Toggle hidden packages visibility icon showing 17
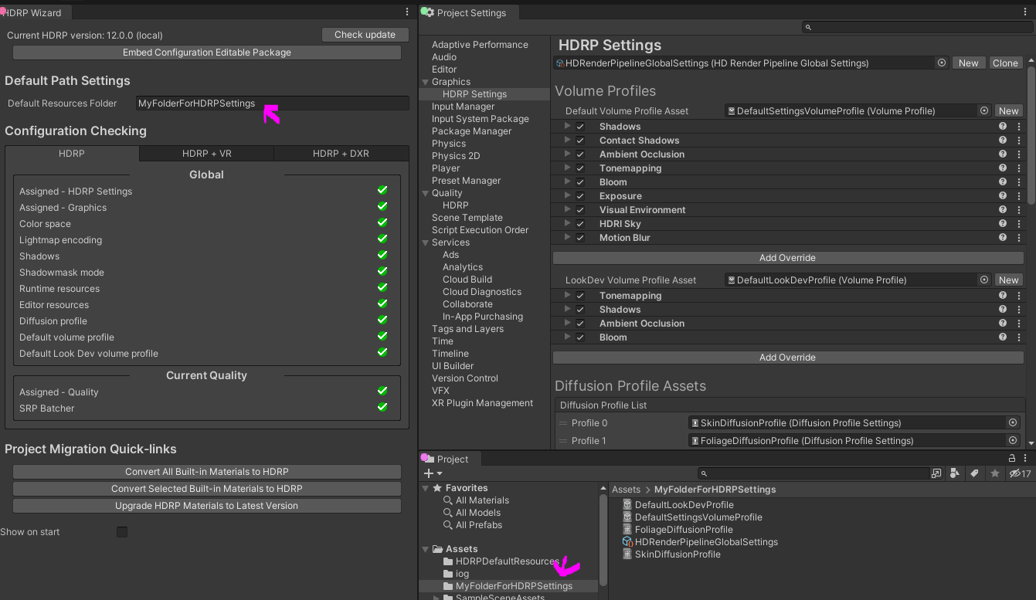Viewport: 1036px width, 600px height. tap(1021, 473)
